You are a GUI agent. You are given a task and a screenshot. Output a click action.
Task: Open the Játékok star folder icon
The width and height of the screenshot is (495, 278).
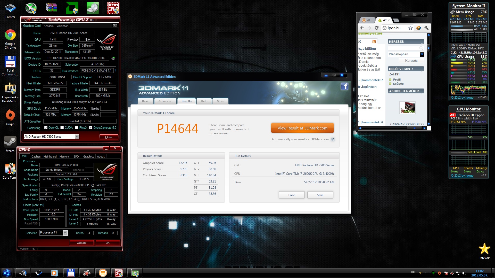click(x=484, y=251)
